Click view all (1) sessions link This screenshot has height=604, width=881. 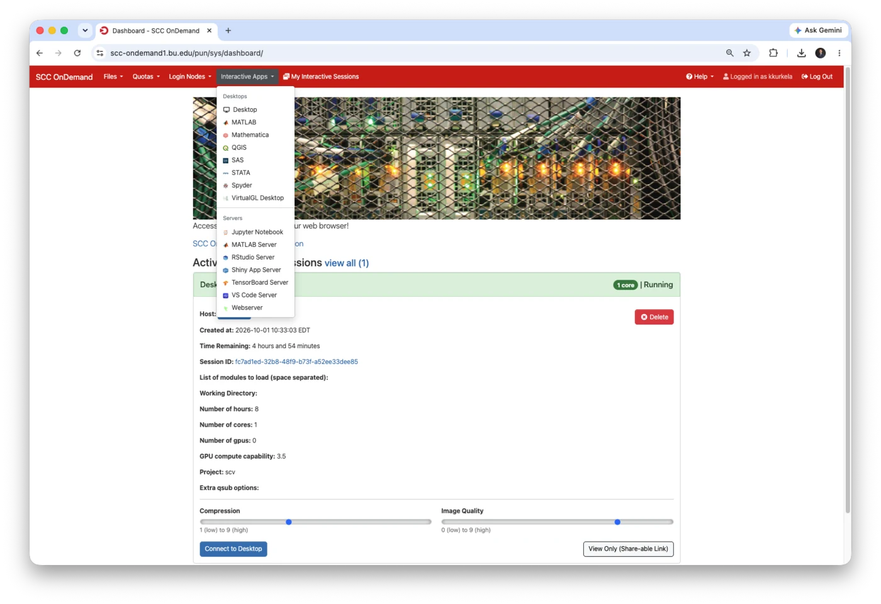pyautogui.click(x=347, y=263)
